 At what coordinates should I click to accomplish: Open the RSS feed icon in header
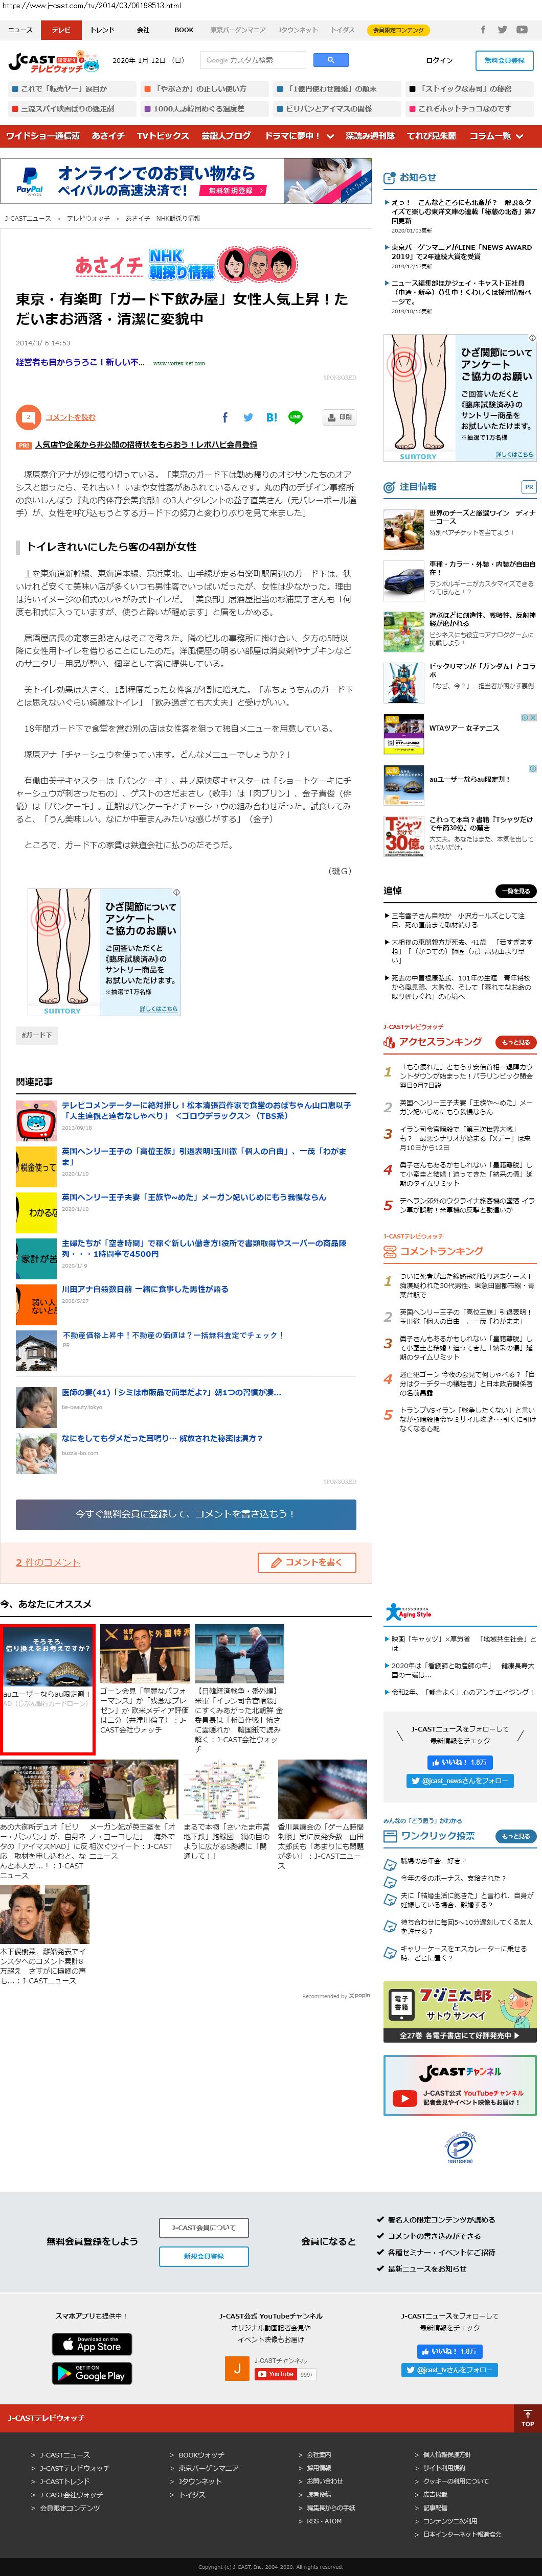pyautogui.click(x=523, y=30)
